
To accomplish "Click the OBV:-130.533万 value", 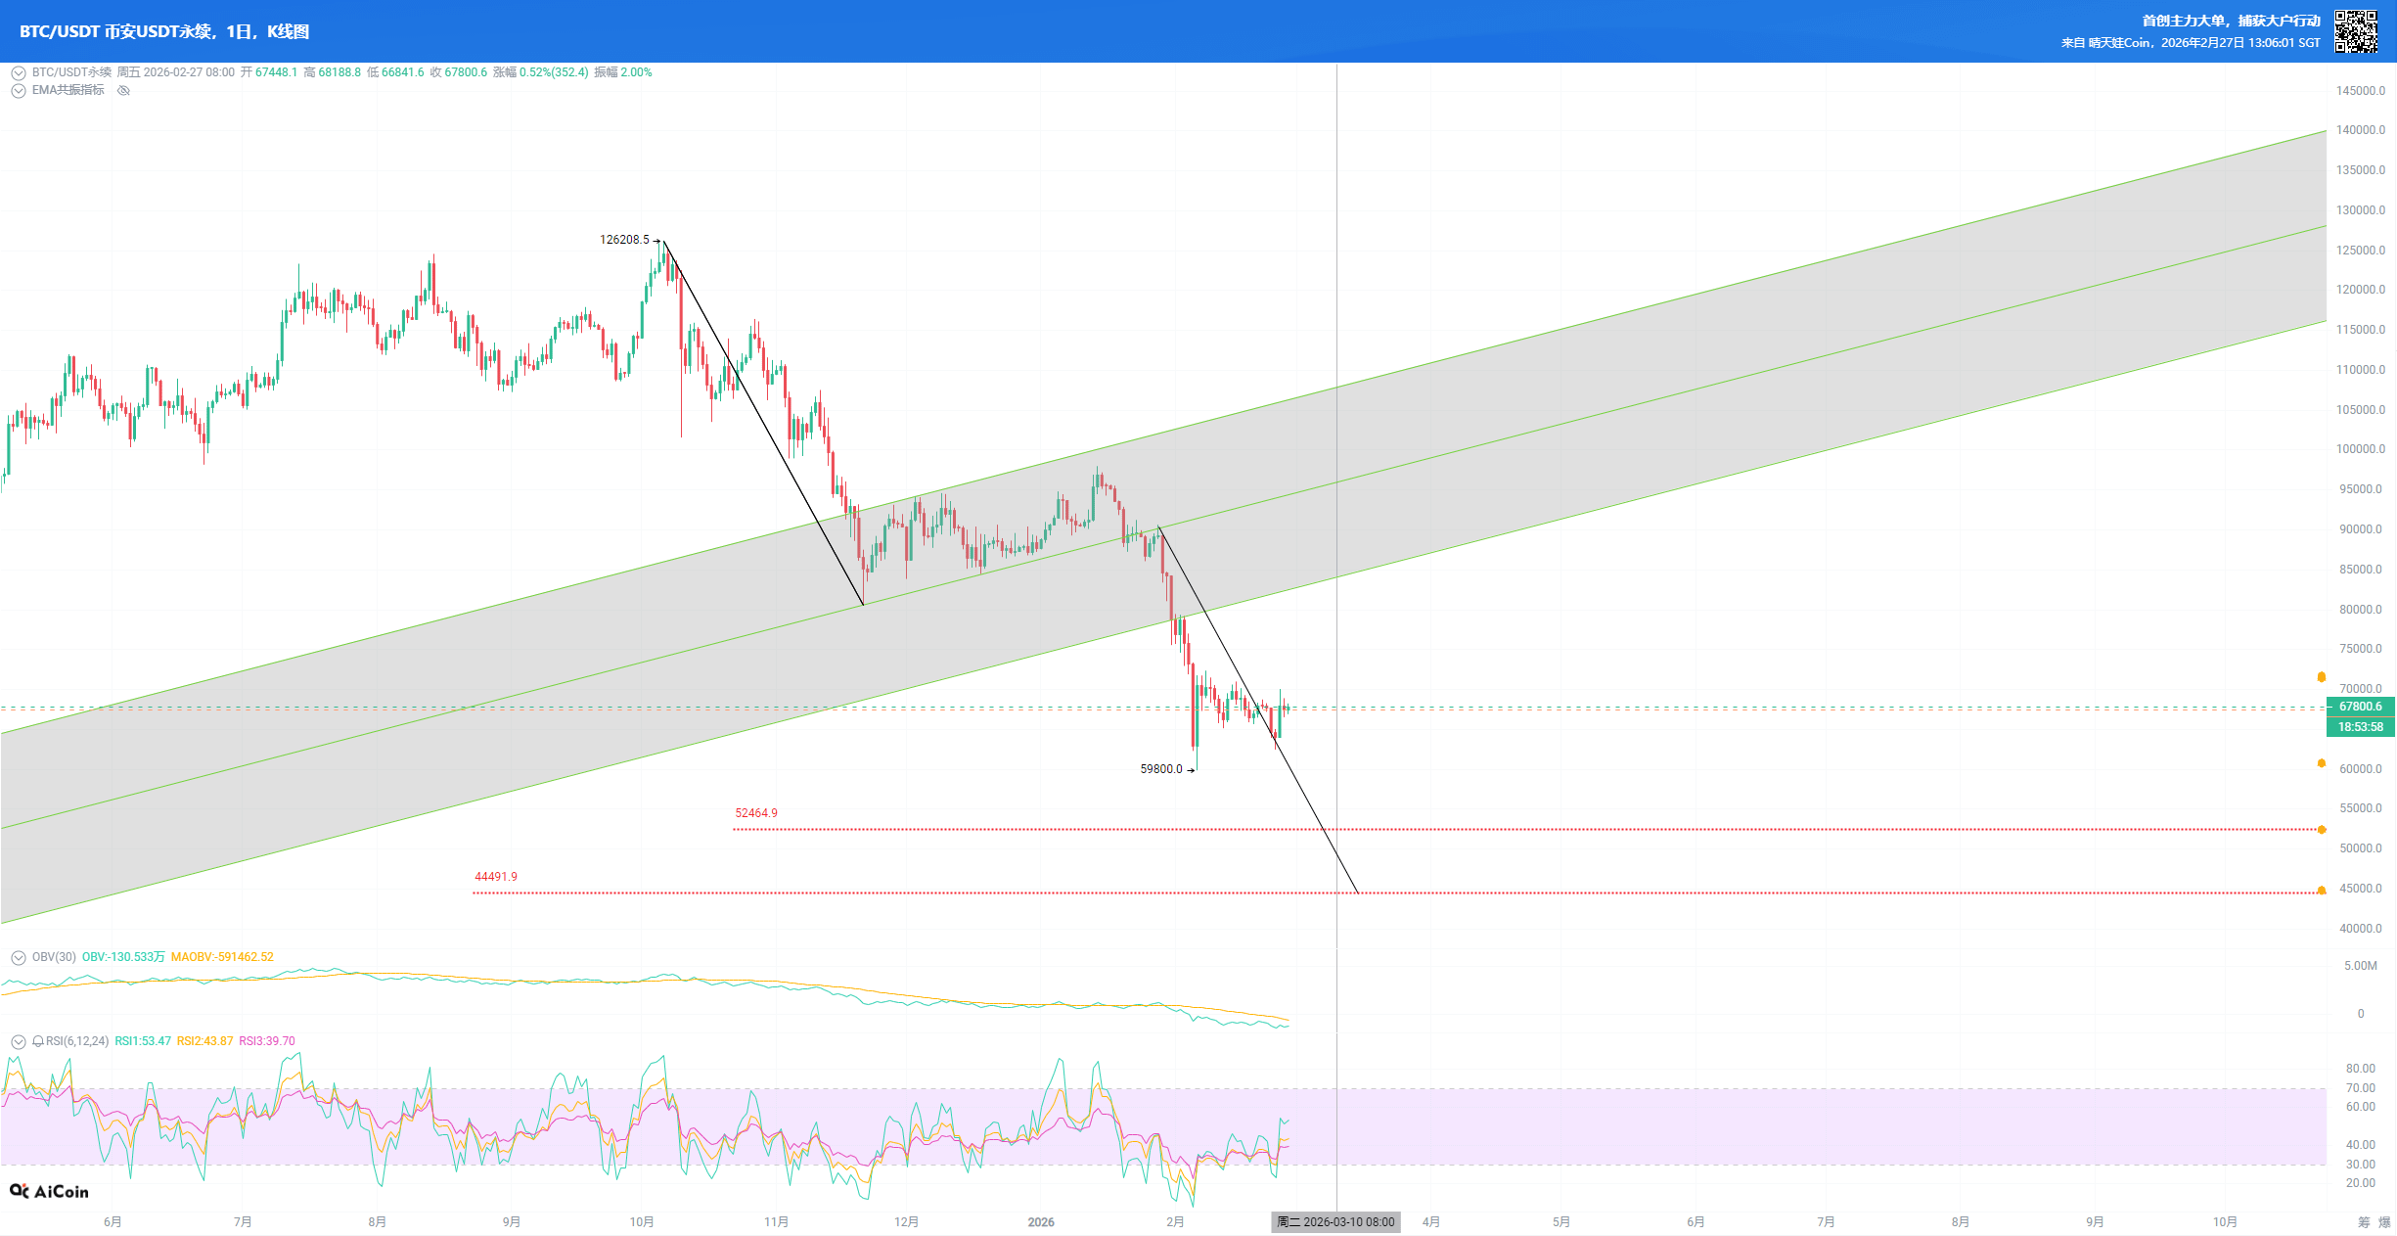I will coord(123,957).
